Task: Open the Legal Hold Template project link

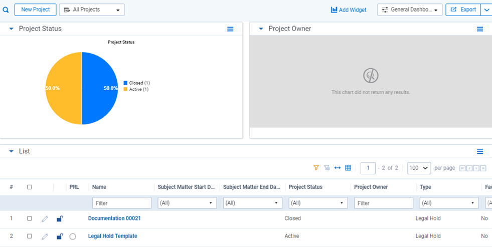Action: coord(113,236)
